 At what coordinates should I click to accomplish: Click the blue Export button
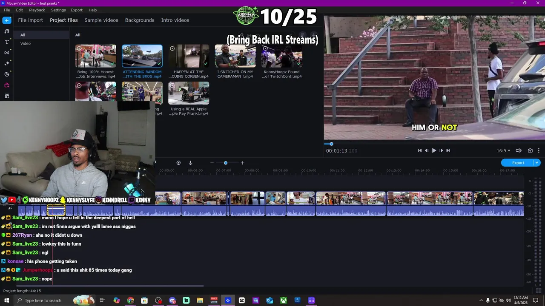click(x=518, y=163)
